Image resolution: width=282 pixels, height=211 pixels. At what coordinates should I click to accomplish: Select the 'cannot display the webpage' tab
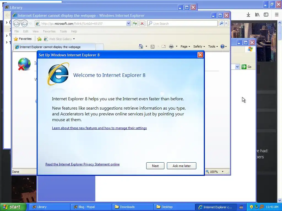(54, 47)
